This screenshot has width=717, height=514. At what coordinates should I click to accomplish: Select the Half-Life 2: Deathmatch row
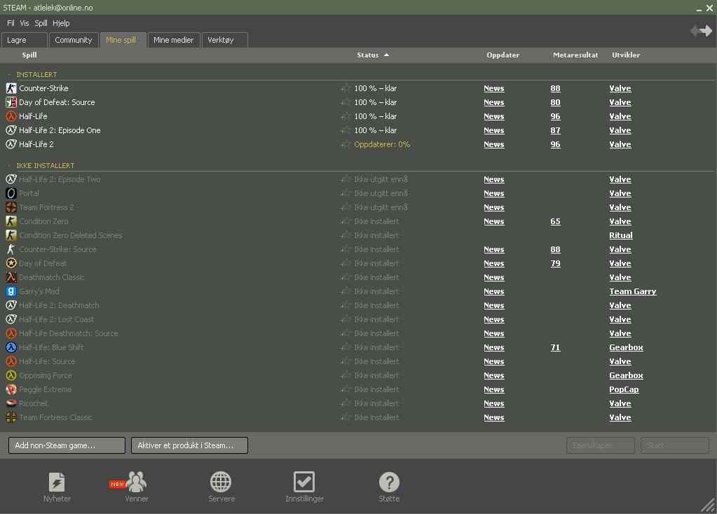pyautogui.click(x=359, y=305)
